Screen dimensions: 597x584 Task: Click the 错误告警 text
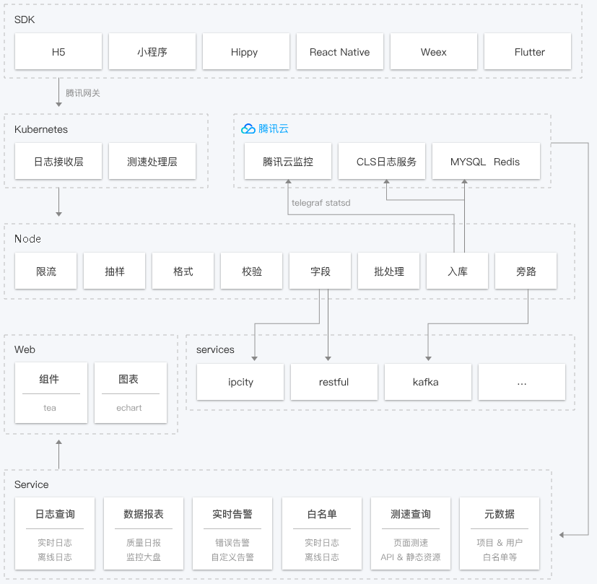point(232,543)
